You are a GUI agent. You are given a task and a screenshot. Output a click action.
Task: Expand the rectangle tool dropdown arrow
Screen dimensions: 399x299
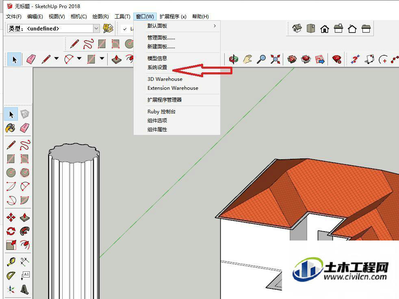102,58
